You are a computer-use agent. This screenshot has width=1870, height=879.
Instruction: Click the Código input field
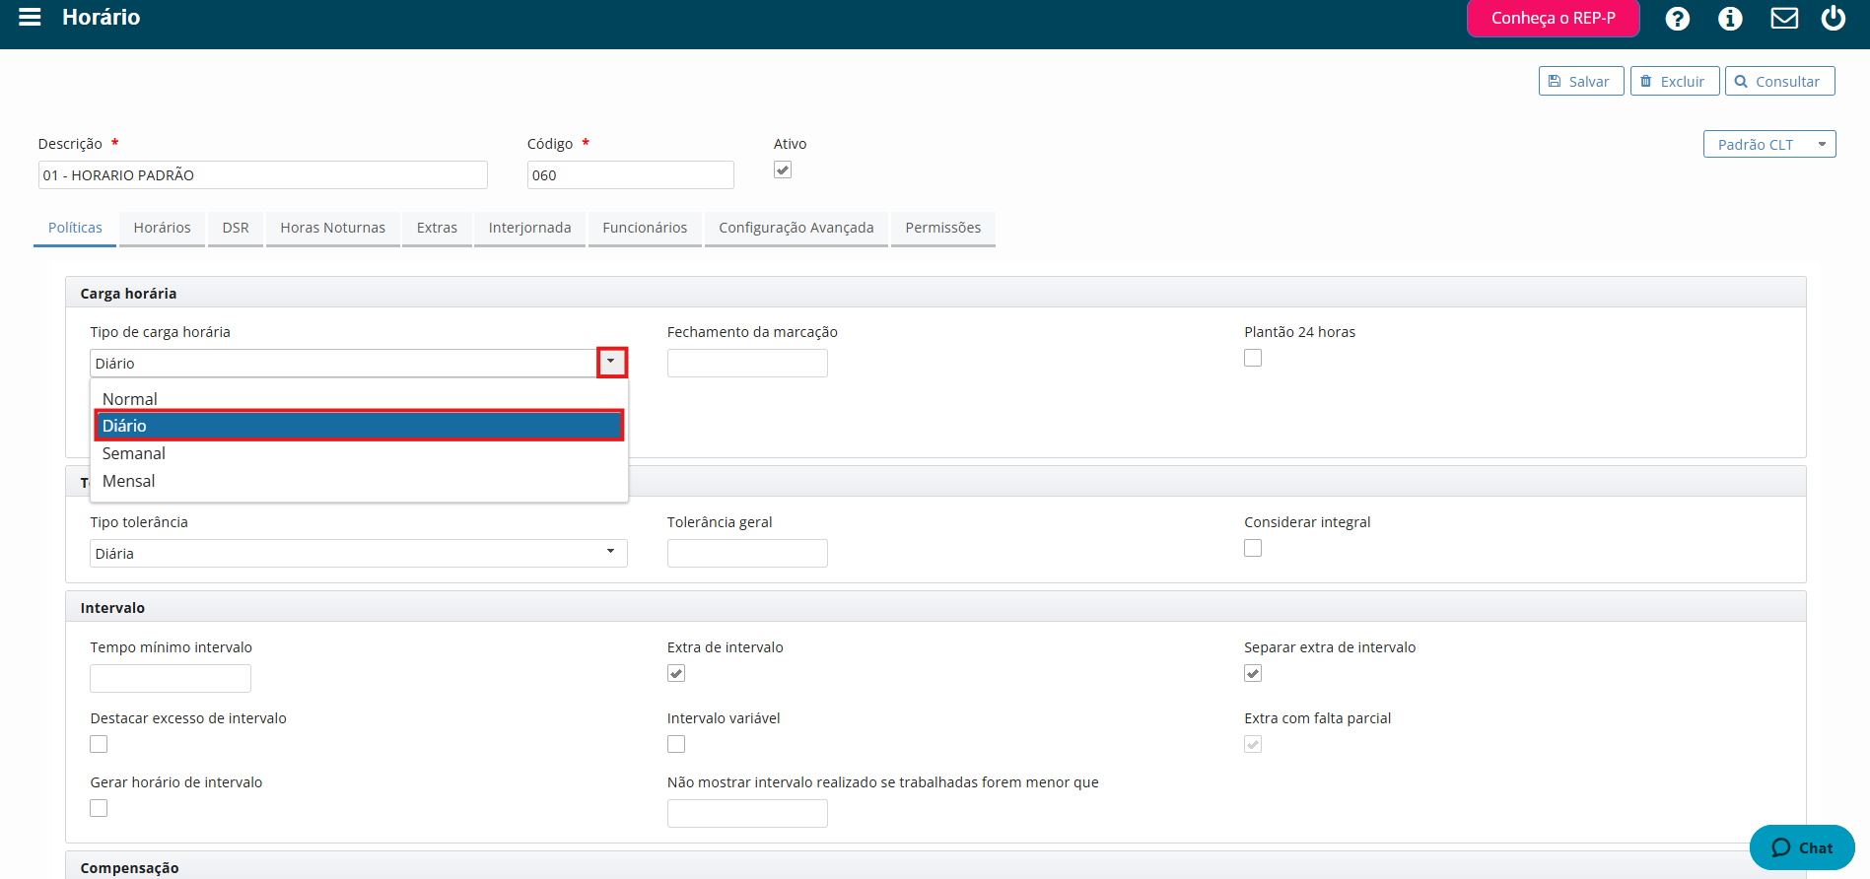[x=631, y=174]
